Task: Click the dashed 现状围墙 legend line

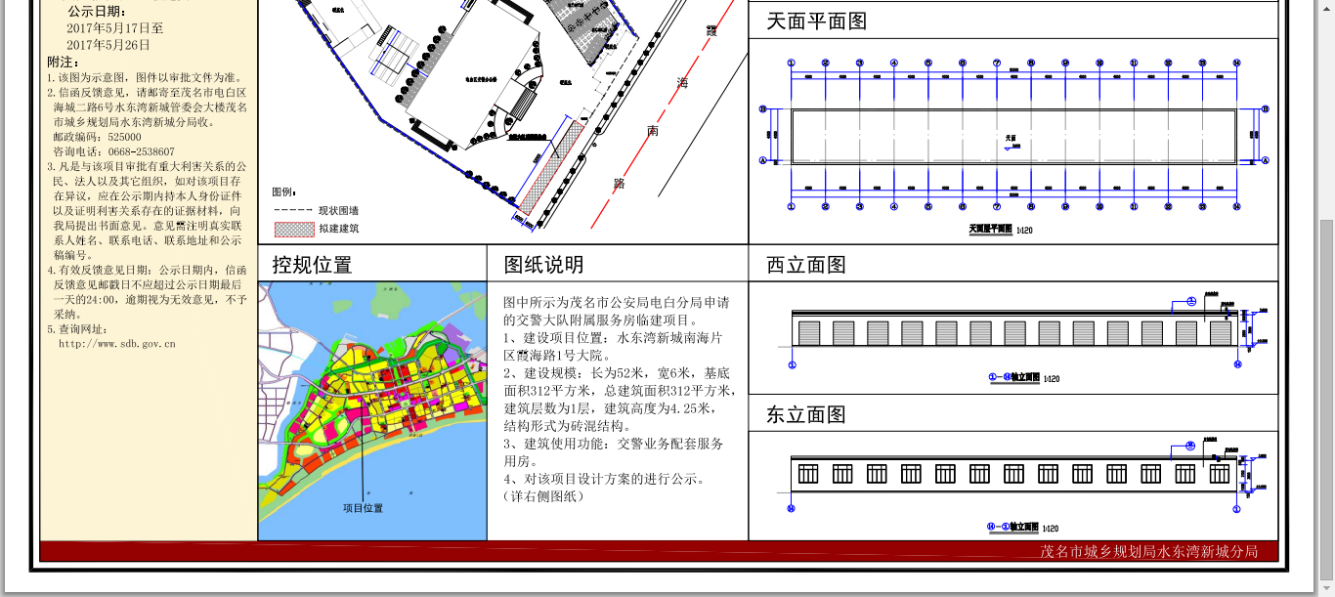Action: click(x=291, y=210)
